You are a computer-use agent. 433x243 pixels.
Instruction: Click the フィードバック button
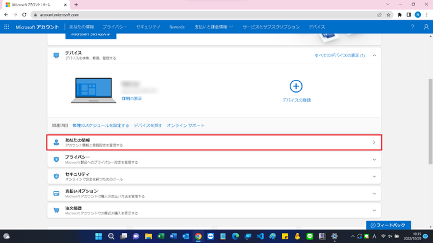point(388,225)
